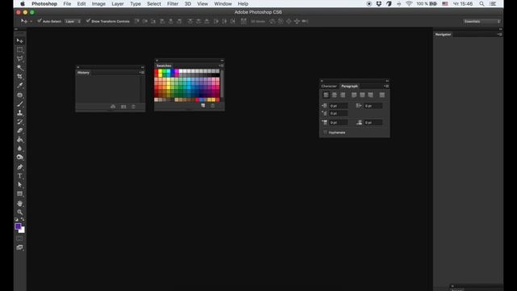This screenshot has width=517, height=291.
Task: Delete current state in History panel
Action: click(x=133, y=107)
